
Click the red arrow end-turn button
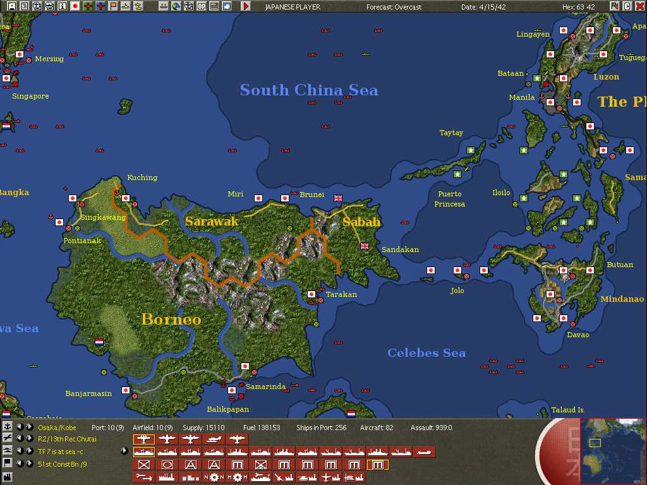click(x=246, y=6)
